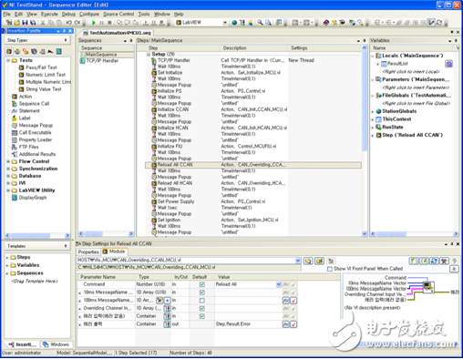Enable Show VI Front Panel When Called

(330, 269)
